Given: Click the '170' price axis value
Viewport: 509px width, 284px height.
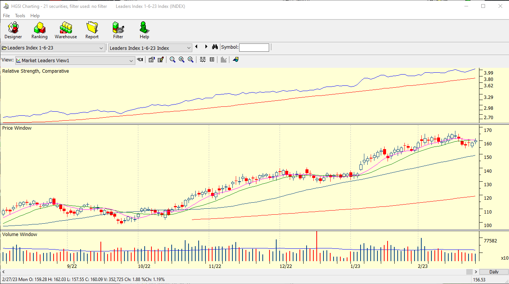Looking at the screenshot, I should pyautogui.click(x=488, y=130).
